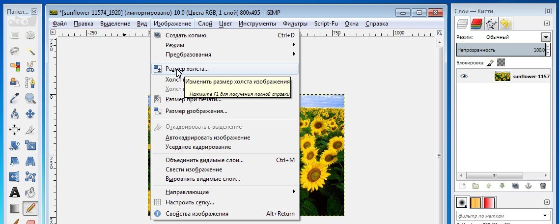Image resolution: width=559 pixels, height=224 pixels.
Task: Choose Свести изображение menu entry
Action: [x=225, y=169]
